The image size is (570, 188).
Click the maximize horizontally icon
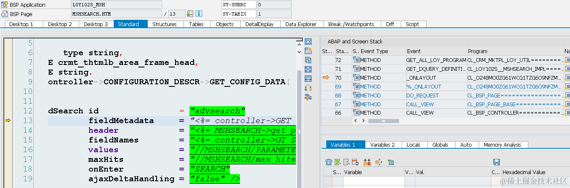pyautogui.click(x=308, y=79)
